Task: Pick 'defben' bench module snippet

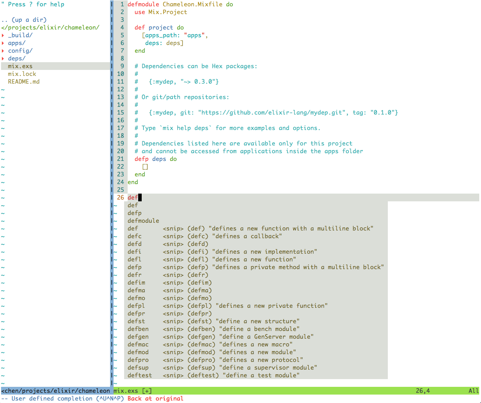Action: coord(256,329)
